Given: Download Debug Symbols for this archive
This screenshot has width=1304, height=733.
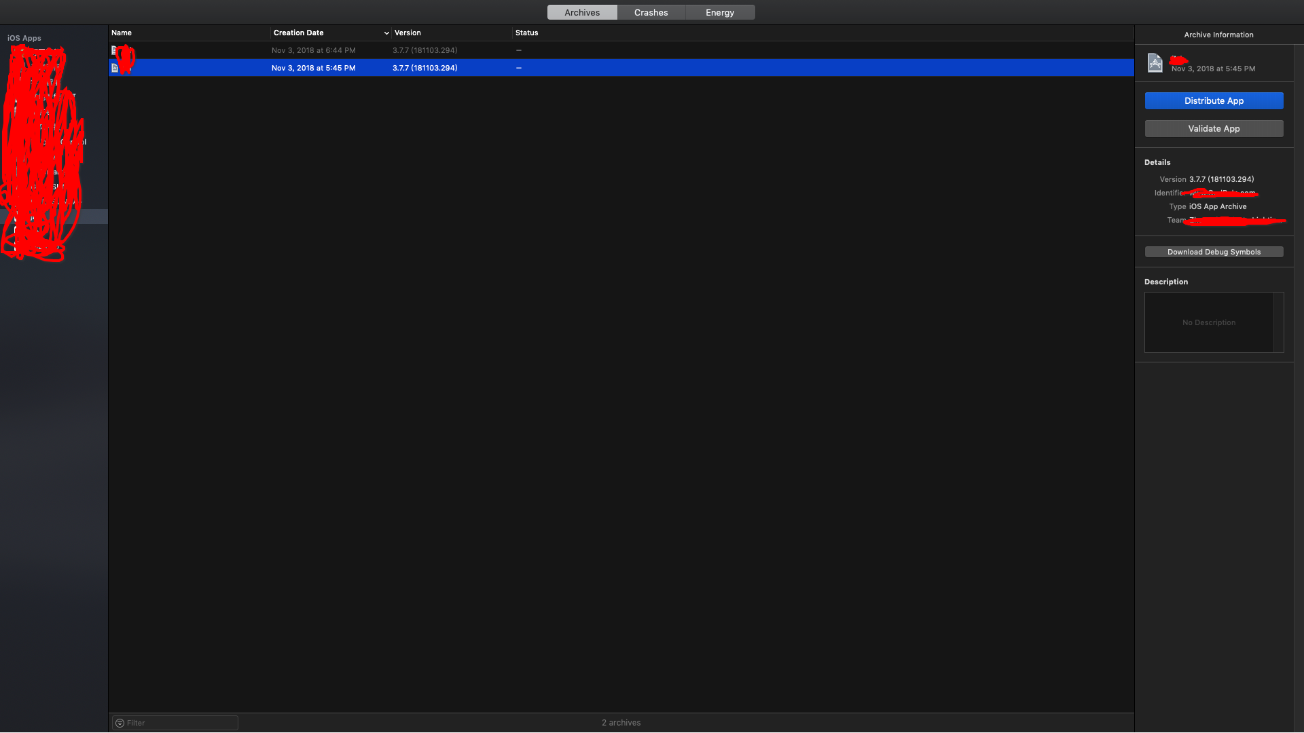Looking at the screenshot, I should click(x=1214, y=252).
